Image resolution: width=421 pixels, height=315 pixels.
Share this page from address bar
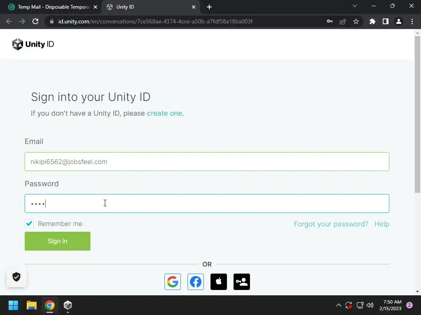click(x=343, y=21)
